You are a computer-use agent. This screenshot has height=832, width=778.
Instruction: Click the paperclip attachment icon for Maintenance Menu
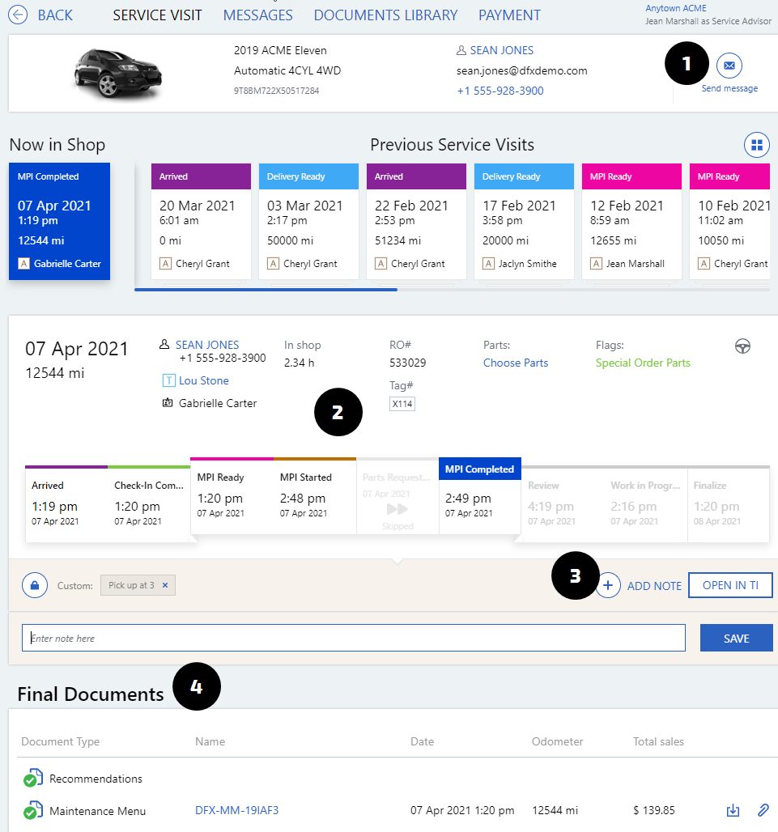763,810
